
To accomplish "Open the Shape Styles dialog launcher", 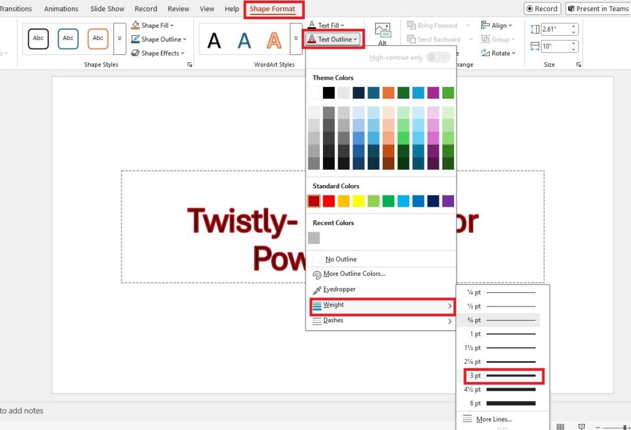I will [190, 65].
